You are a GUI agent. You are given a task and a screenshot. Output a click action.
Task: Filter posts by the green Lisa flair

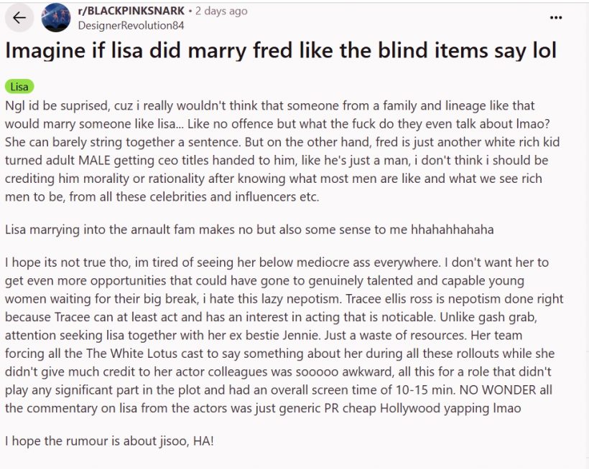click(19, 87)
